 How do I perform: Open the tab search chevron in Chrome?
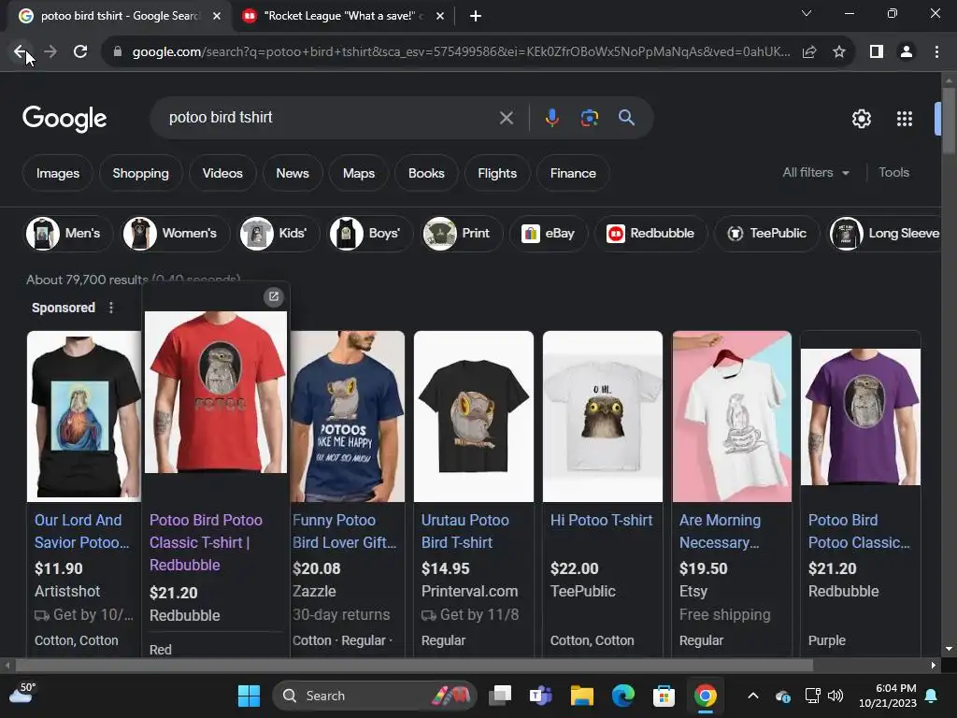coord(807,13)
